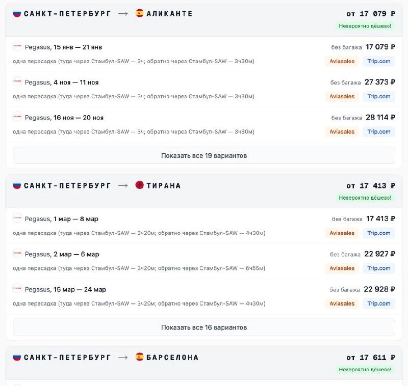Click the Spanish flag next to Барселона

pyautogui.click(x=139, y=357)
